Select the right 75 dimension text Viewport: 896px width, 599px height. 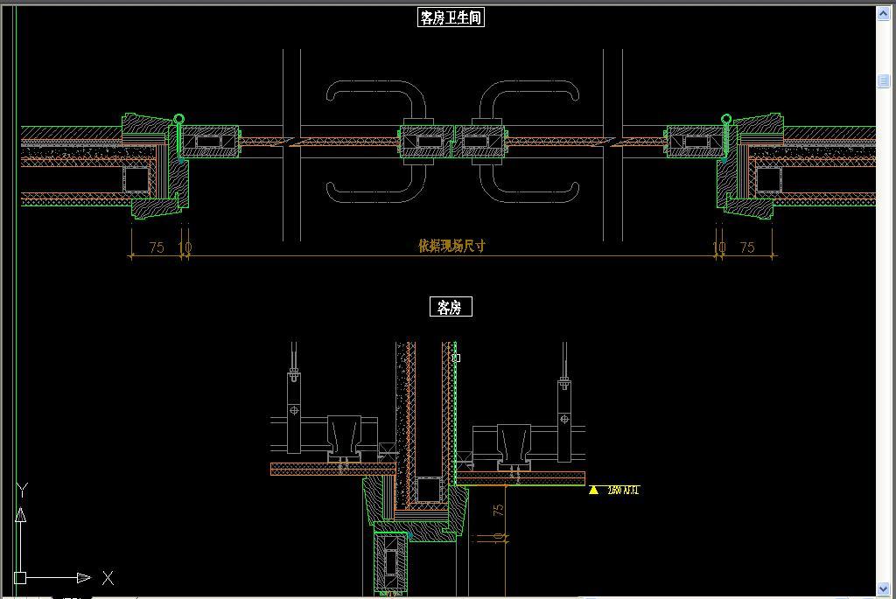pos(747,247)
